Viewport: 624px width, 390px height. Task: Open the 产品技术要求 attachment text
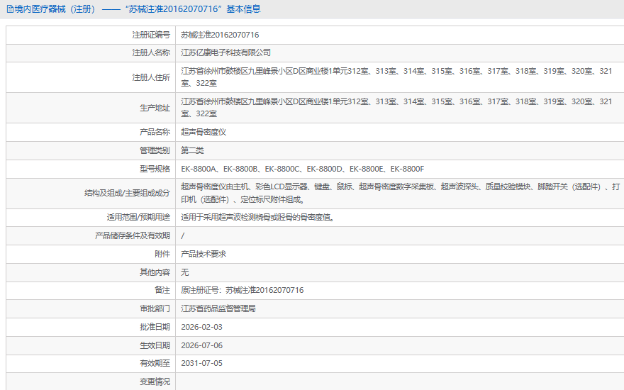pos(204,254)
